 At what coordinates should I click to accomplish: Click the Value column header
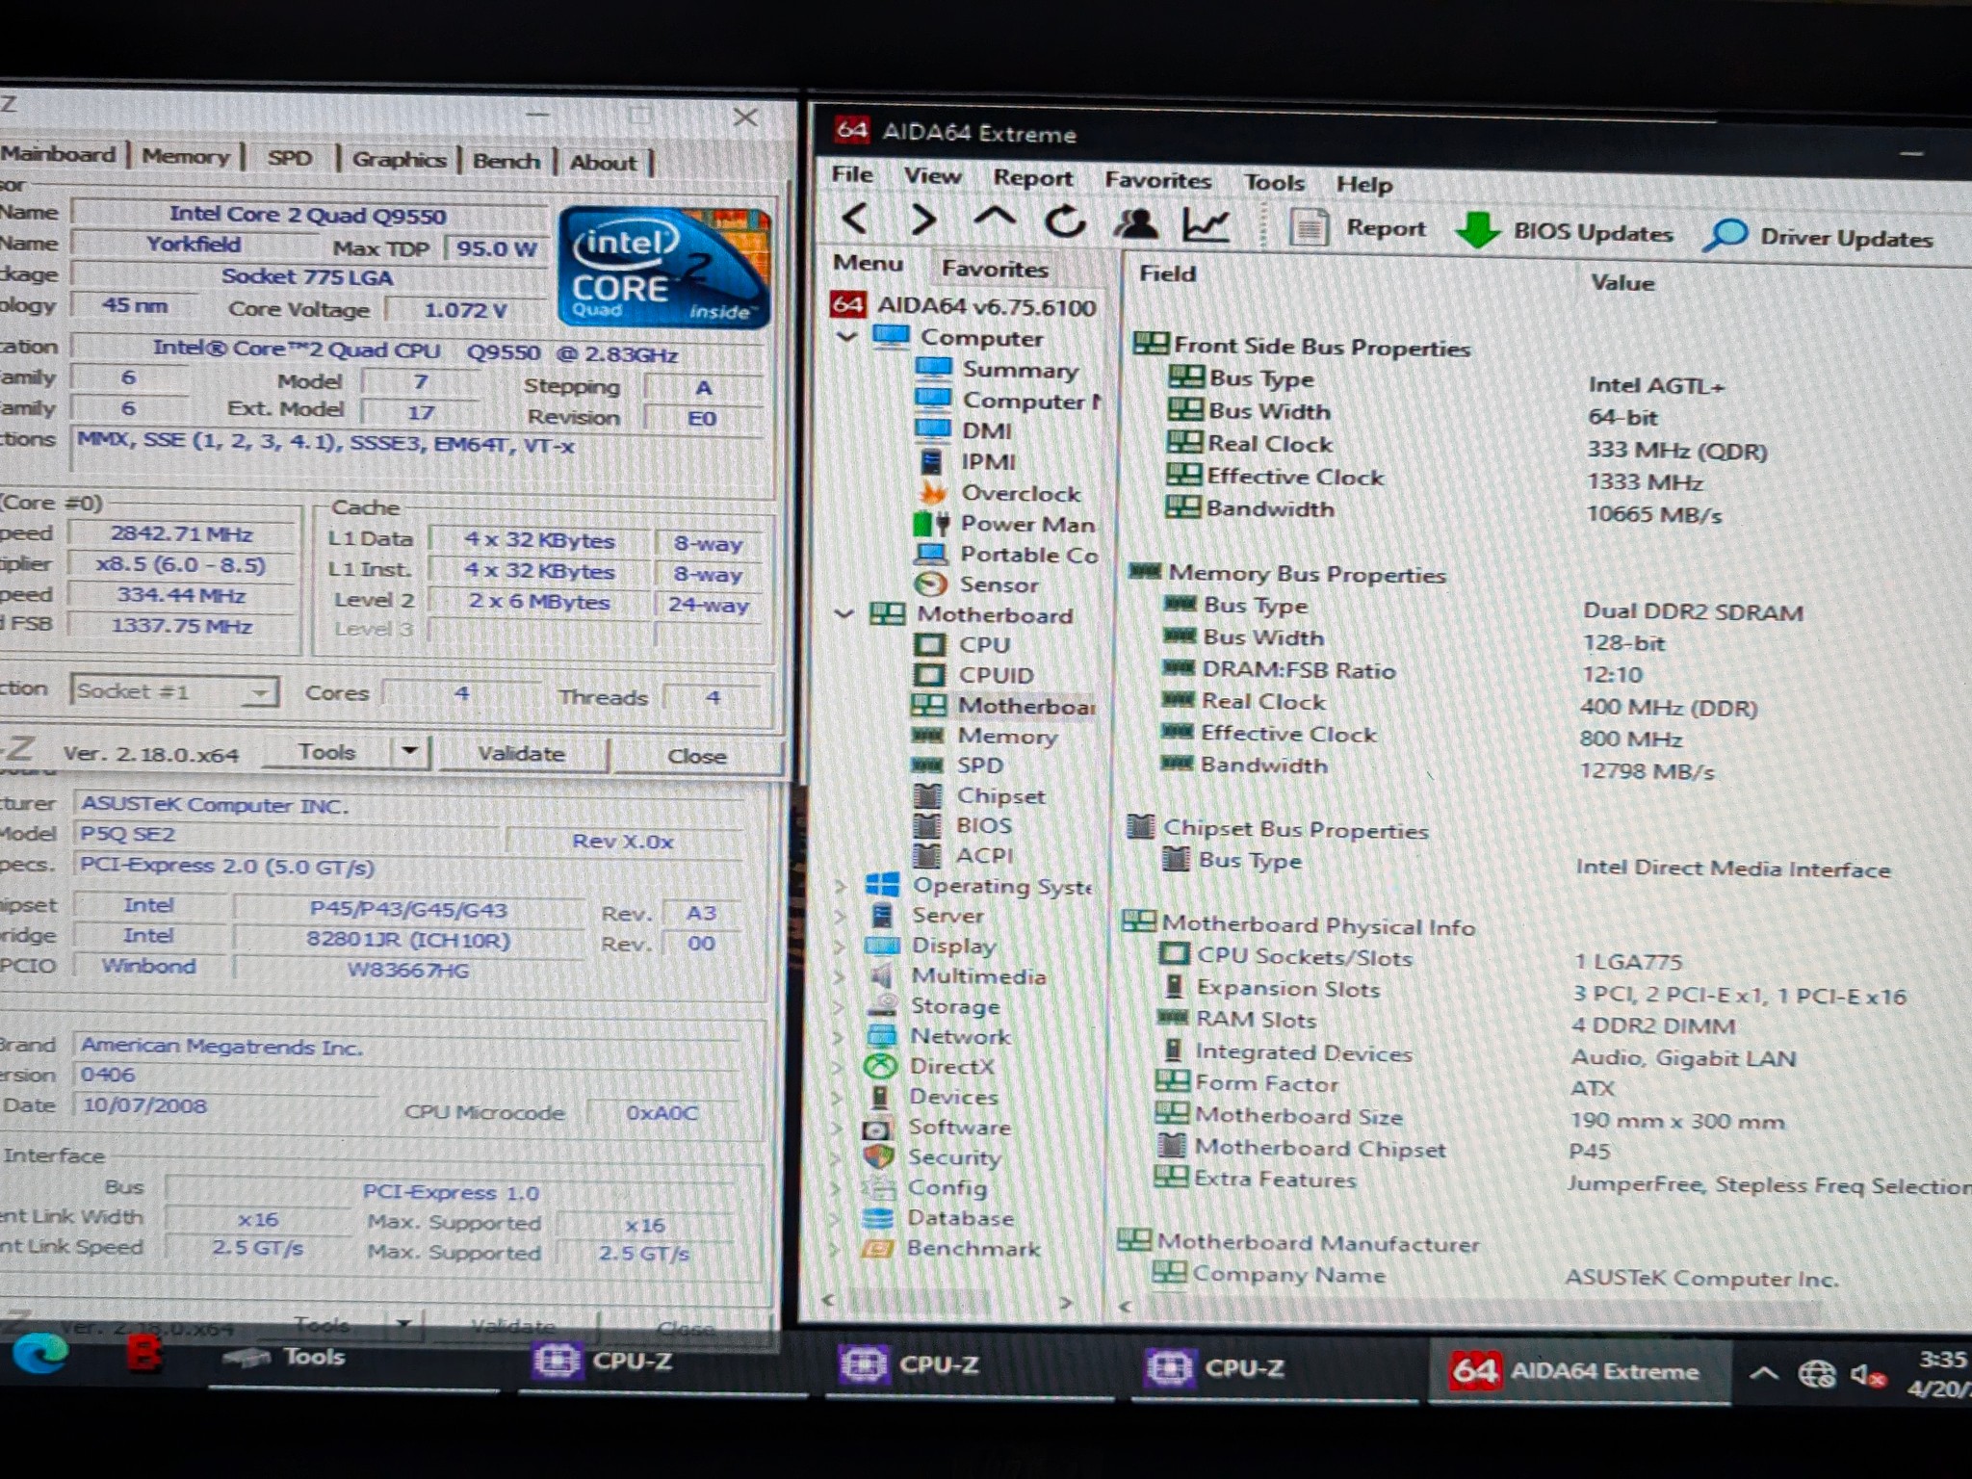coord(1622,282)
